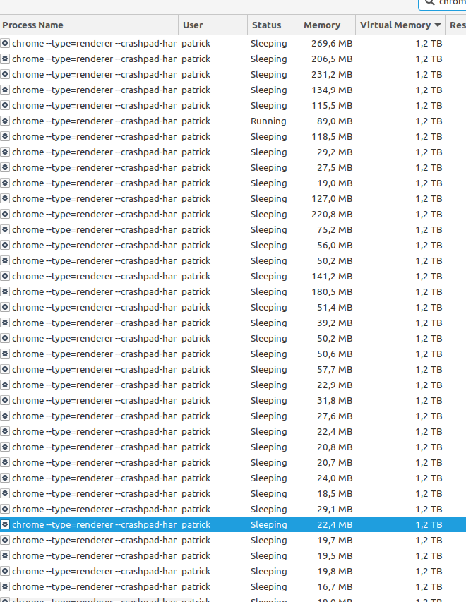Screen dimensions: 466x602
Task: Click gear icon of the 57,7 MB process
Action: (x=5, y=369)
